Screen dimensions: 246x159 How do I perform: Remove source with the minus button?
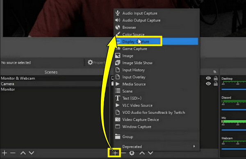pyautogui.click(x=124, y=153)
